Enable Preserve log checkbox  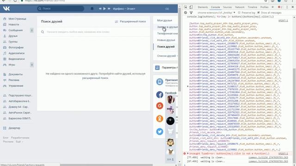tap(239, 12)
